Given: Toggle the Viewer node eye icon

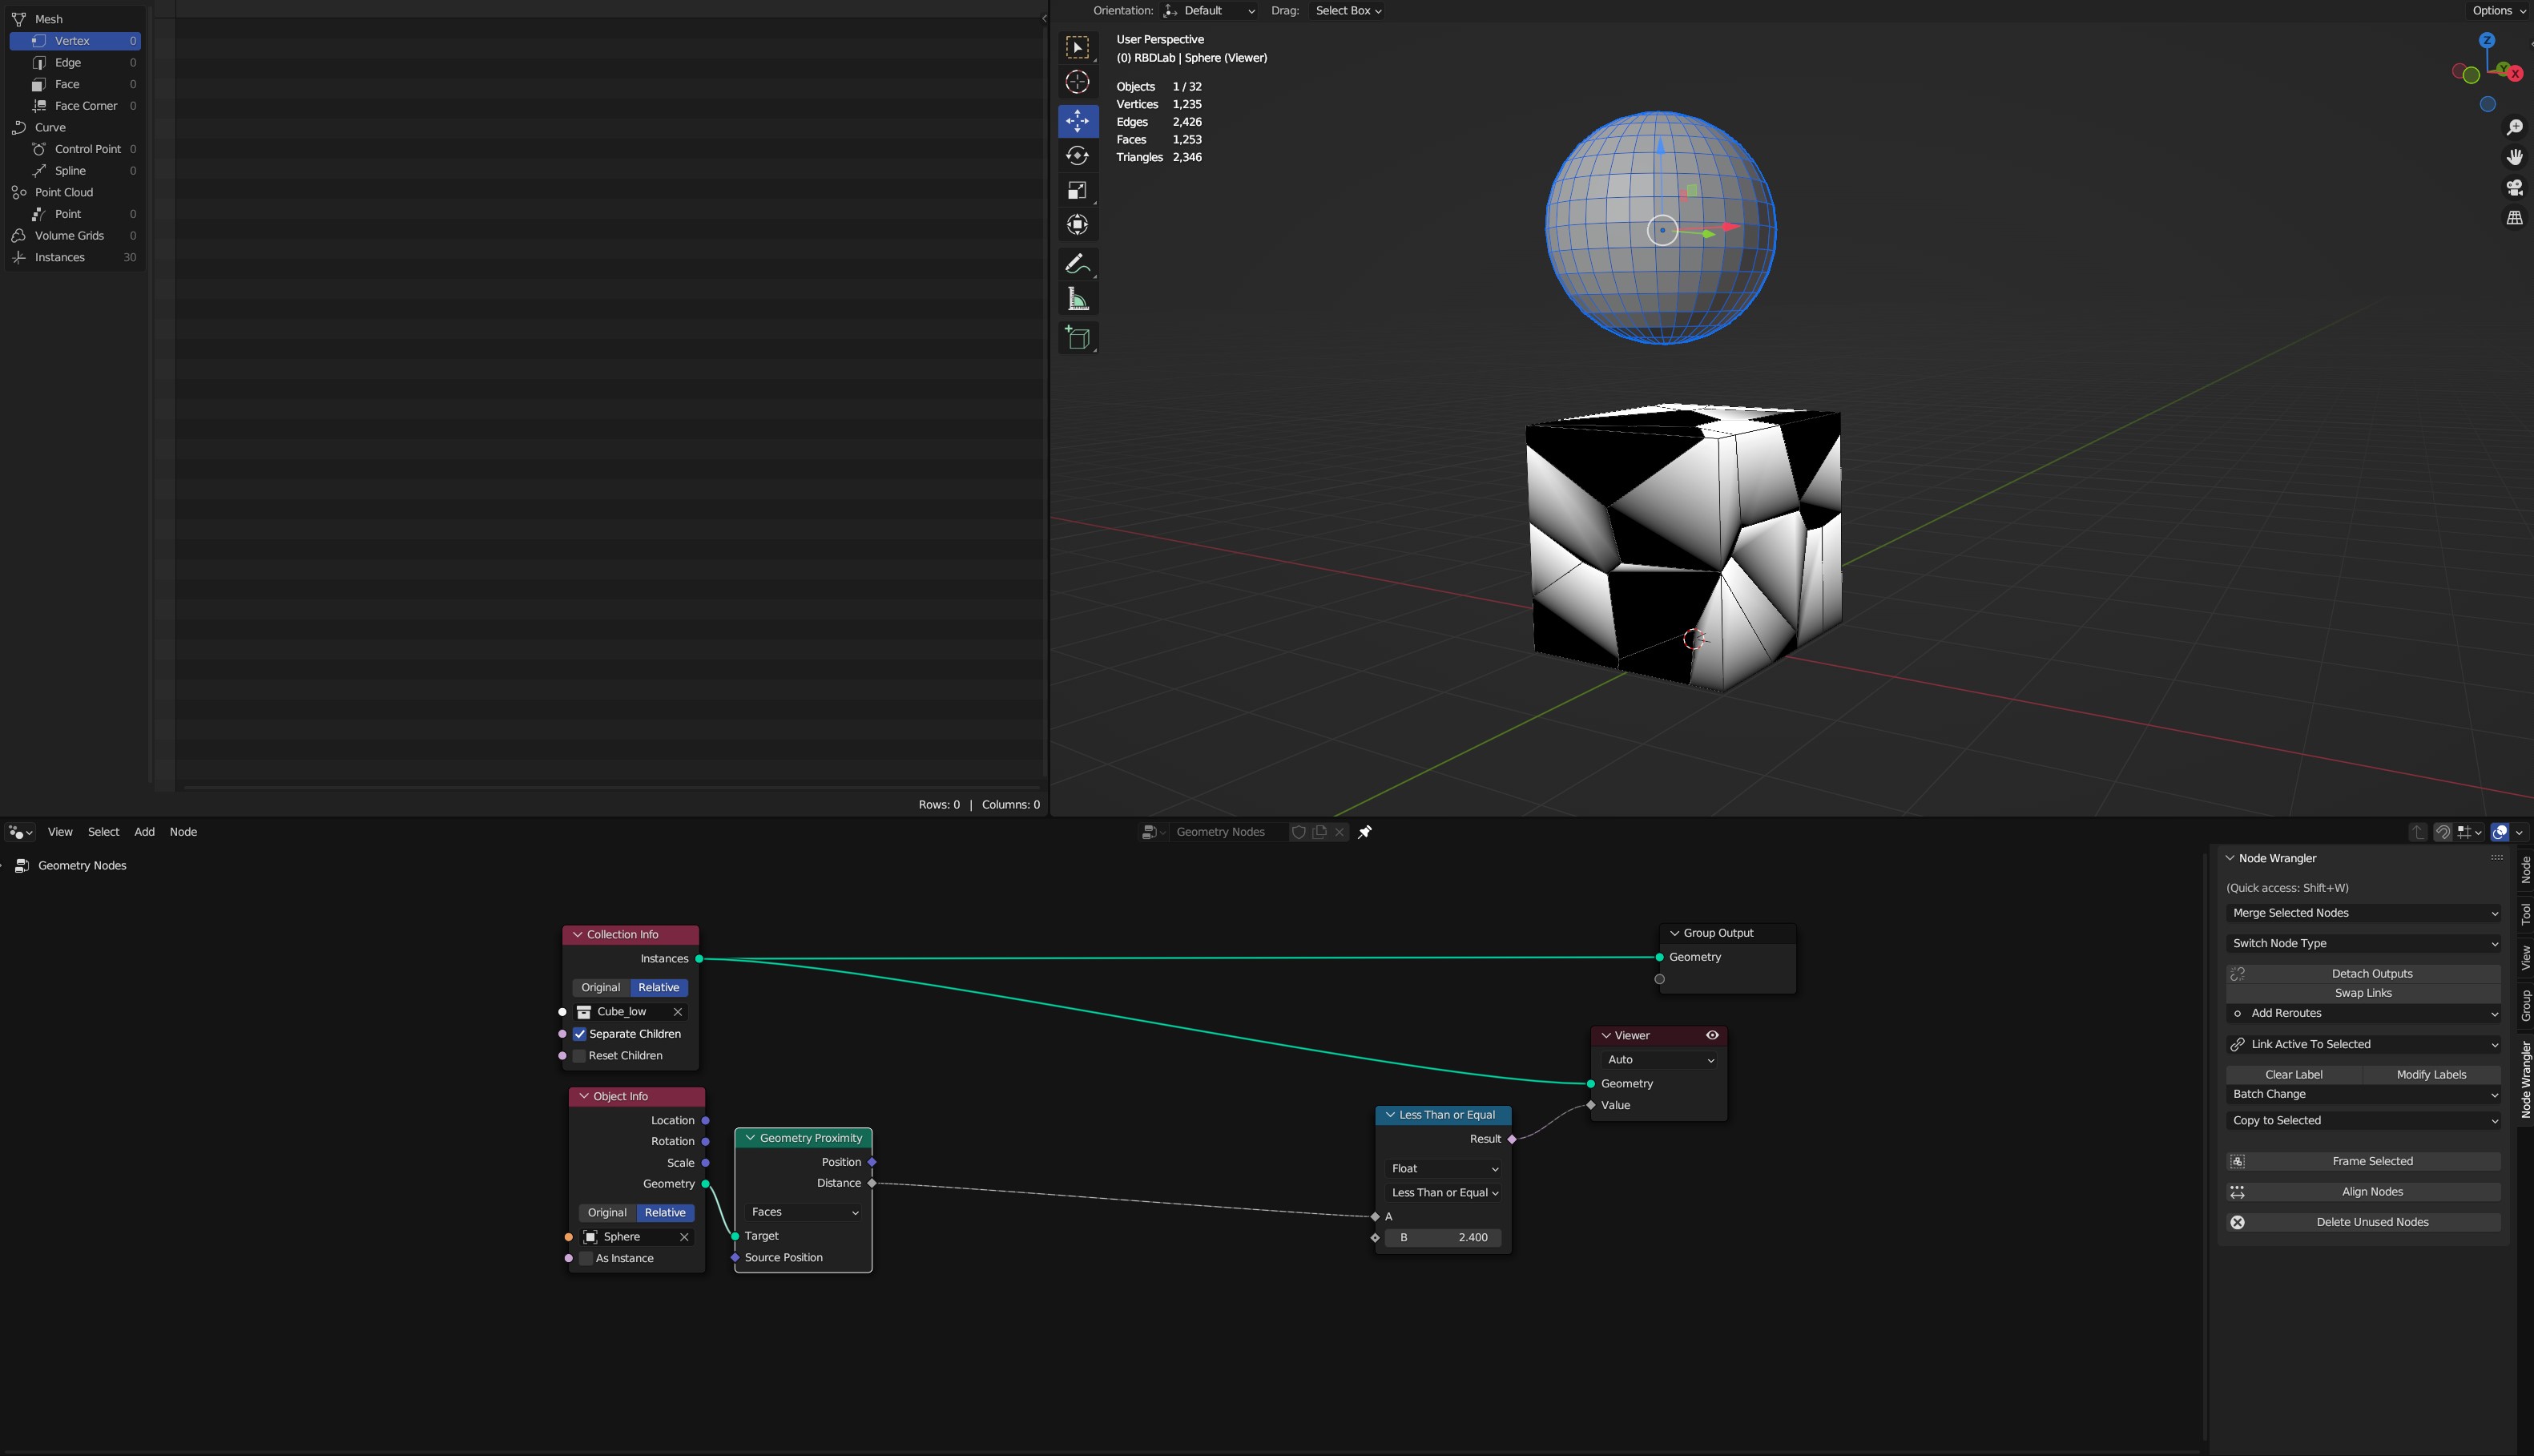Looking at the screenshot, I should point(1712,1035).
